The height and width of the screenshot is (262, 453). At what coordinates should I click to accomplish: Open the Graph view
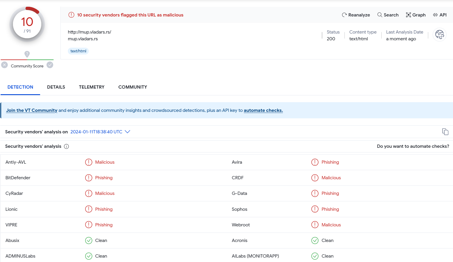tap(416, 15)
